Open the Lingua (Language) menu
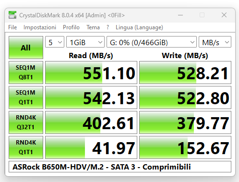Image resolution: width=239 pixels, height=182 pixels. click(x=139, y=27)
